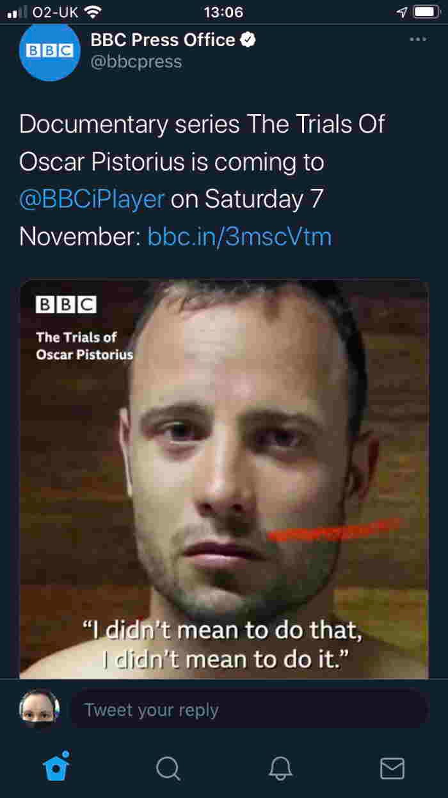Open the @bbcpress handle
448x798 pixels.
[136, 62]
